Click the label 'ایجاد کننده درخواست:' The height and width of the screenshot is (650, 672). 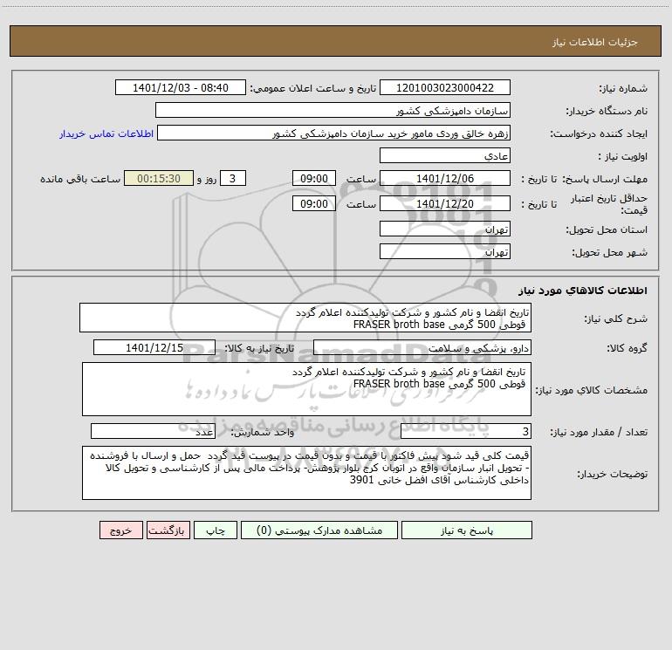click(x=599, y=134)
